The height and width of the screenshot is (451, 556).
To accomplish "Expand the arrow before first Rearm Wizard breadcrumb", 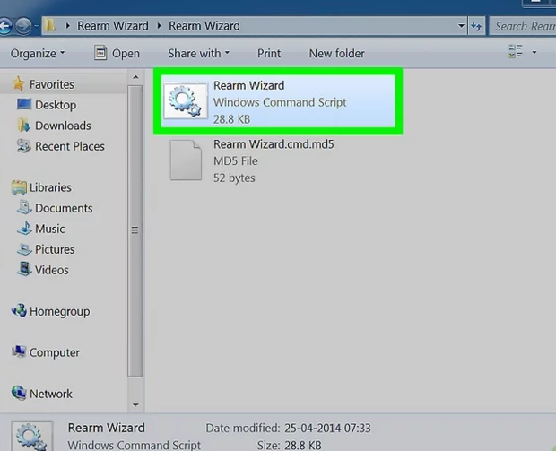I will (68, 25).
